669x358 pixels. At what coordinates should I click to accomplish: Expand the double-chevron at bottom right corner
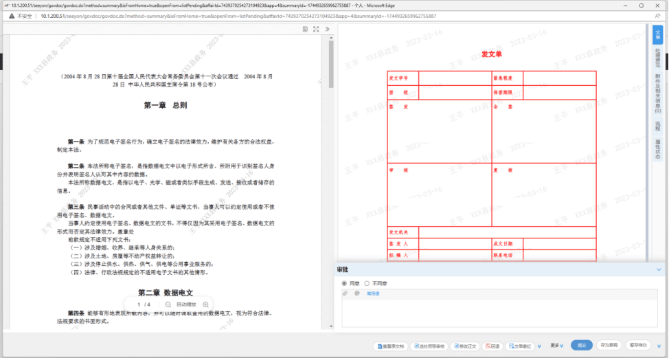pyautogui.click(x=659, y=346)
